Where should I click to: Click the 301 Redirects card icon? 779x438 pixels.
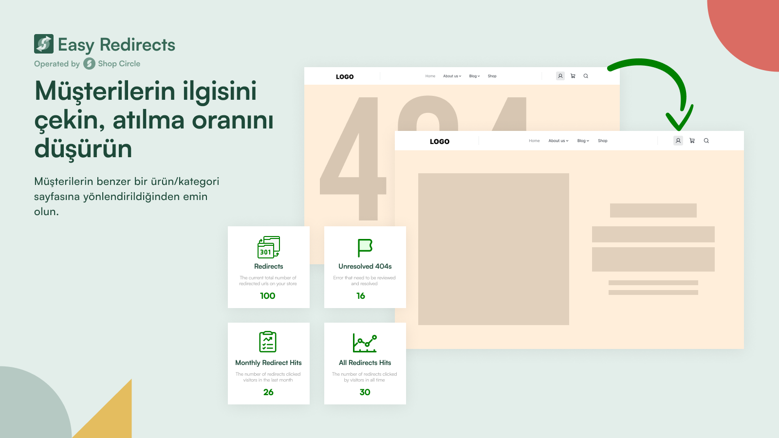tap(269, 247)
